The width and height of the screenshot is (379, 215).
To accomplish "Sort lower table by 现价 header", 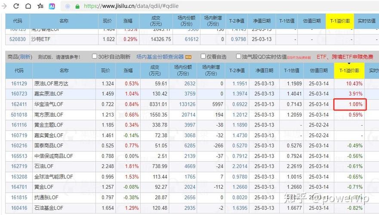I will pyautogui.click(x=105, y=71).
